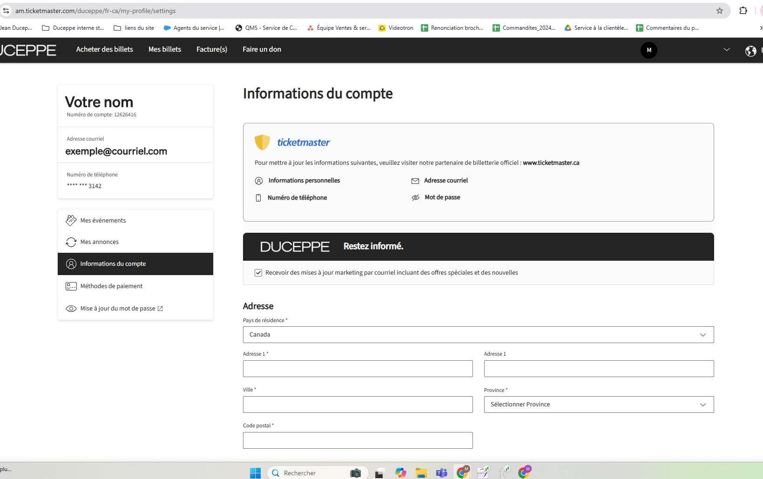Go to Acheter des billets
This screenshot has width=763, height=479.
(x=104, y=49)
